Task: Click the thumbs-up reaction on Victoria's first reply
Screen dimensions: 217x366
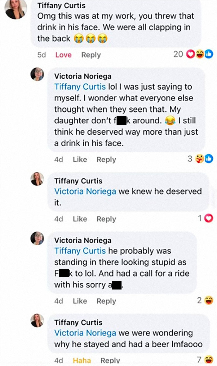Action: click(209, 159)
